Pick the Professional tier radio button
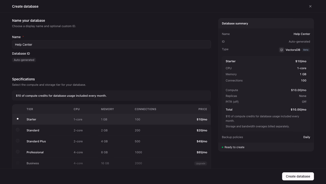Viewport: 326px width, 184px height. [18, 152]
